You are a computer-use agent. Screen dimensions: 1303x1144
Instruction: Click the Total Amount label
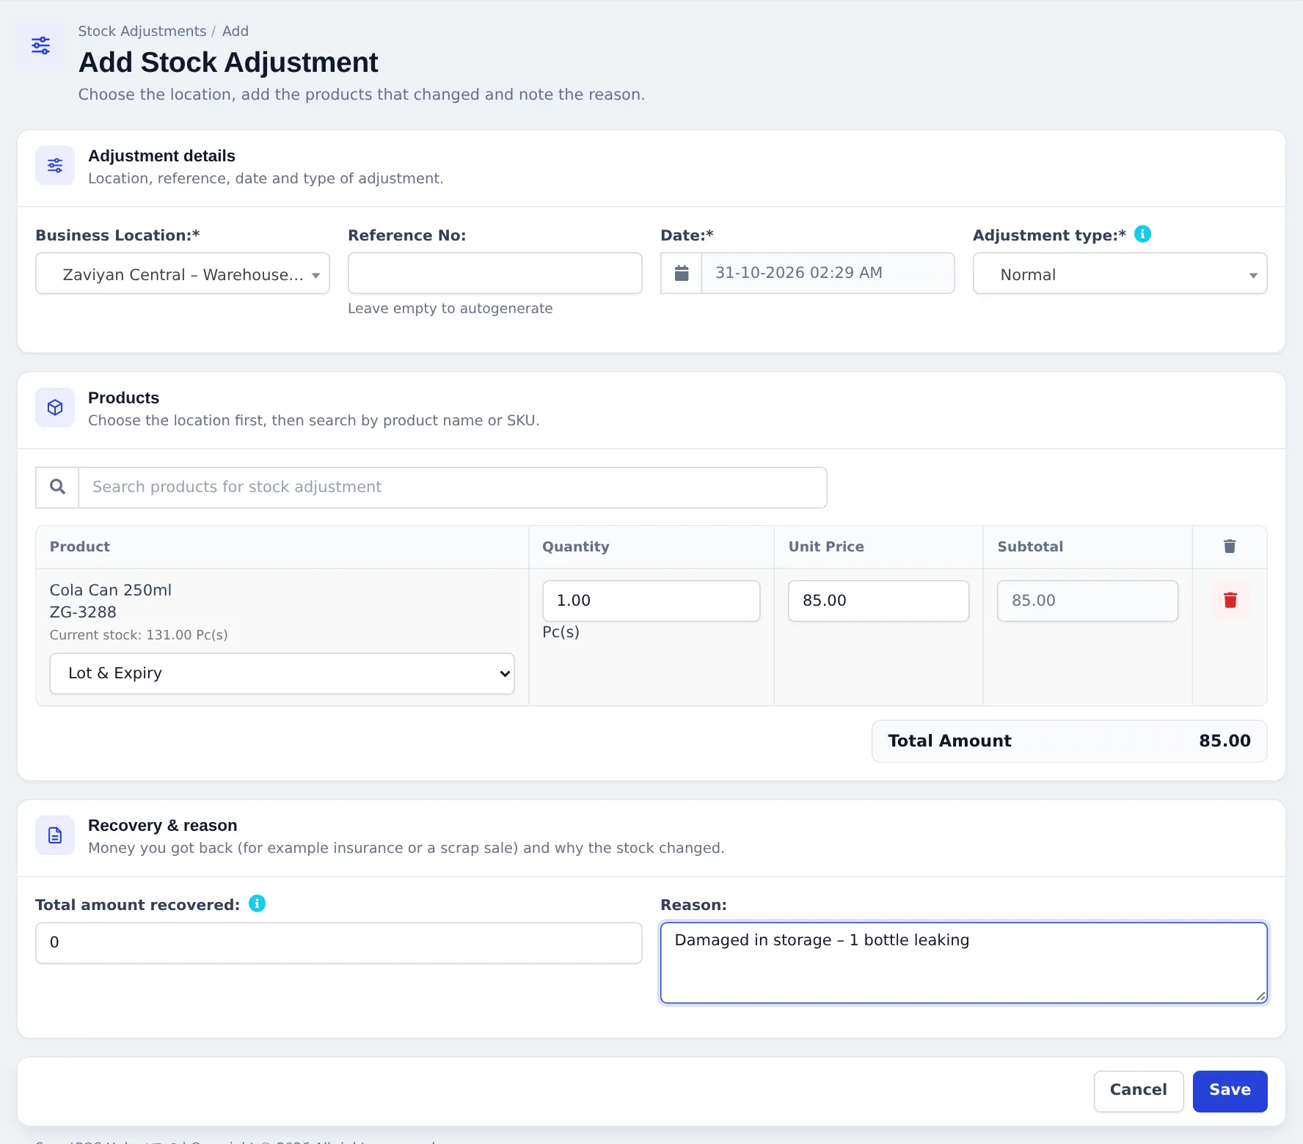(949, 741)
